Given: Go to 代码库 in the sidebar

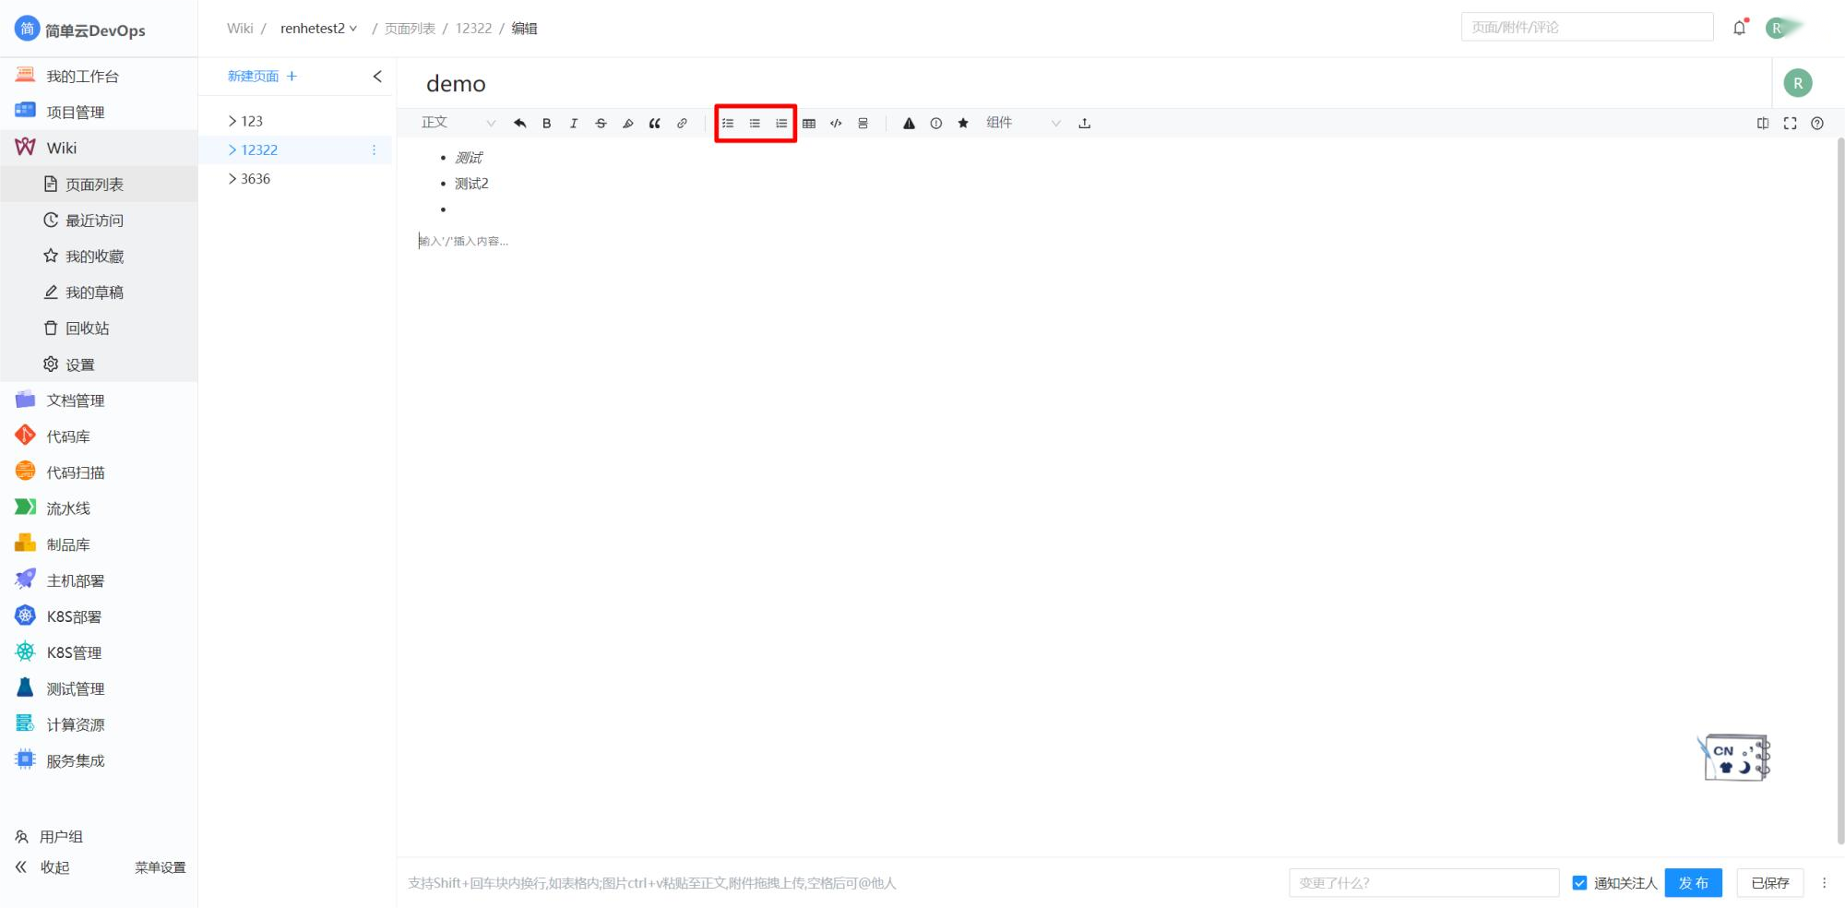Looking at the screenshot, I should (68, 436).
